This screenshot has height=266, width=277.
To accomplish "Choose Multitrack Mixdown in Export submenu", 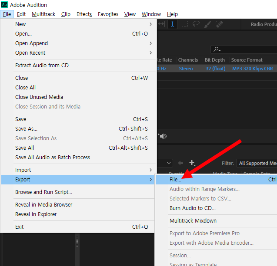I will [x=216, y=221].
